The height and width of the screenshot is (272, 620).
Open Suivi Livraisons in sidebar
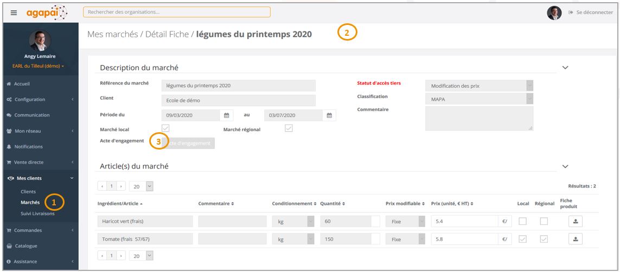(x=37, y=213)
